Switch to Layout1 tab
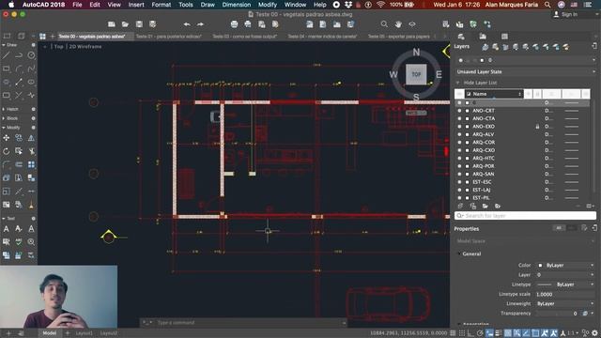 click(x=84, y=333)
